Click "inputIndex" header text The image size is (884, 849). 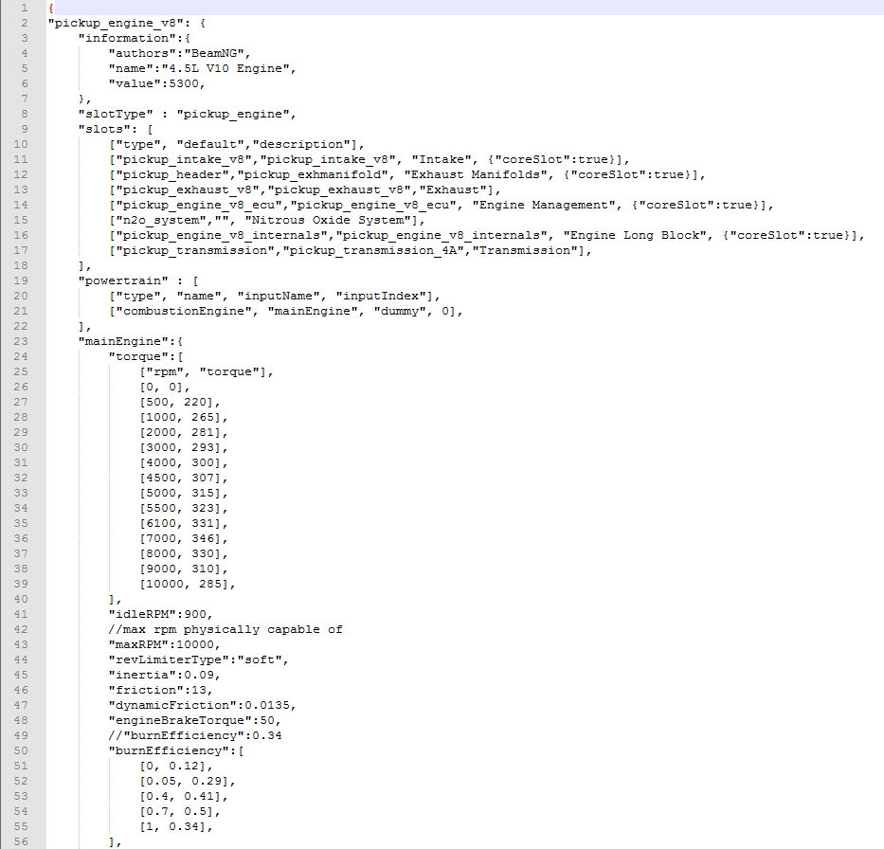[381, 296]
